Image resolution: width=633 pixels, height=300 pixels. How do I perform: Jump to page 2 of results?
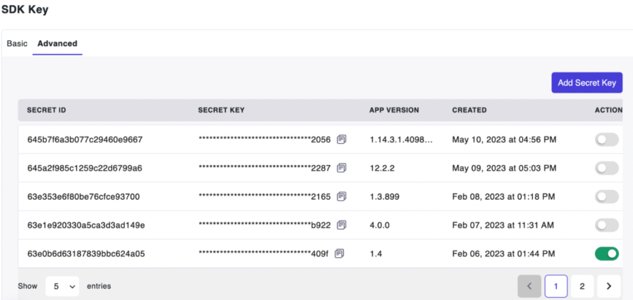tap(582, 286)
